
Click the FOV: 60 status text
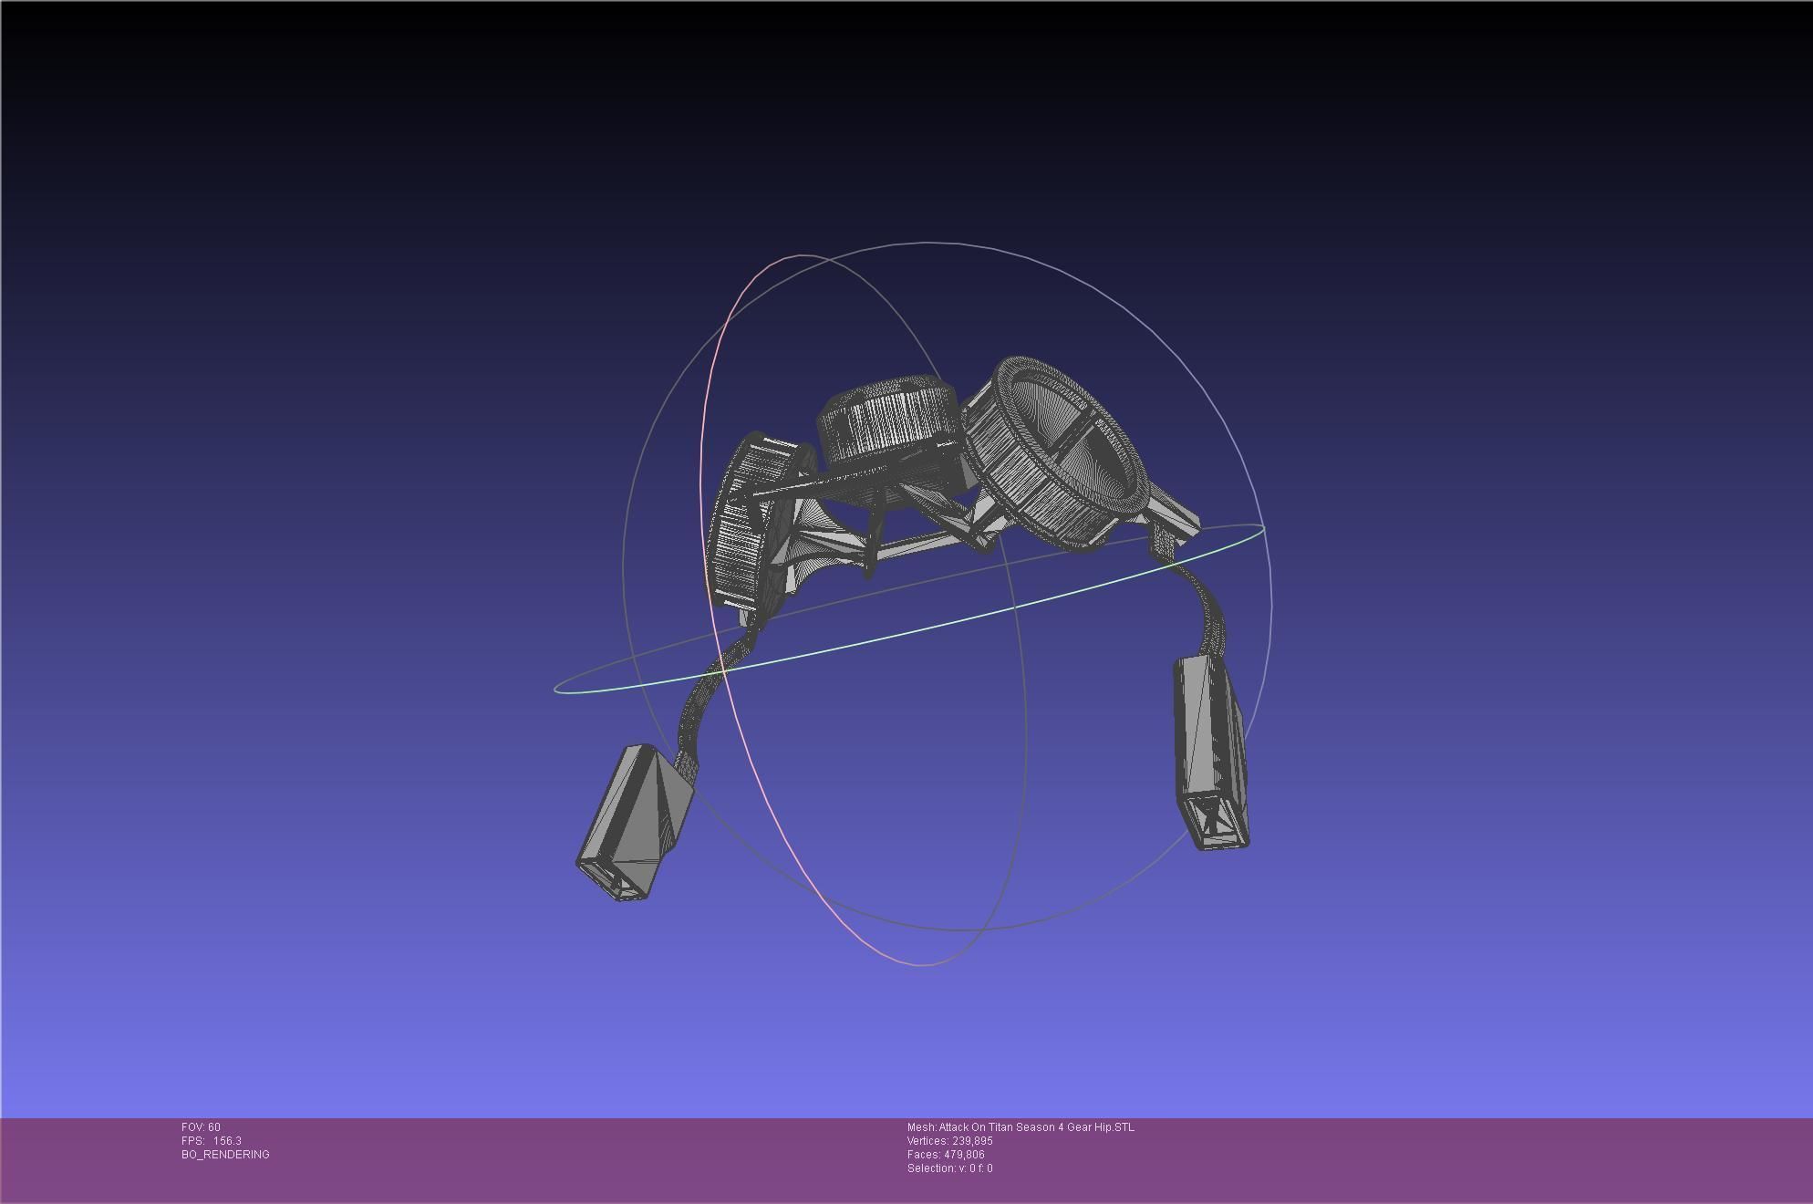(x=201, y=1127)
